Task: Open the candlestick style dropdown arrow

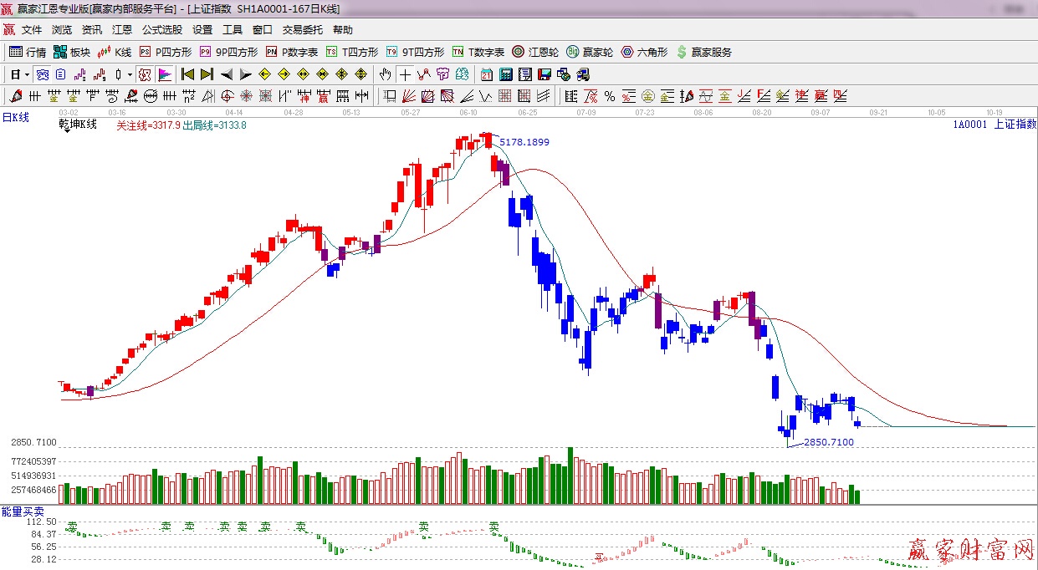Action: point(130,74)
